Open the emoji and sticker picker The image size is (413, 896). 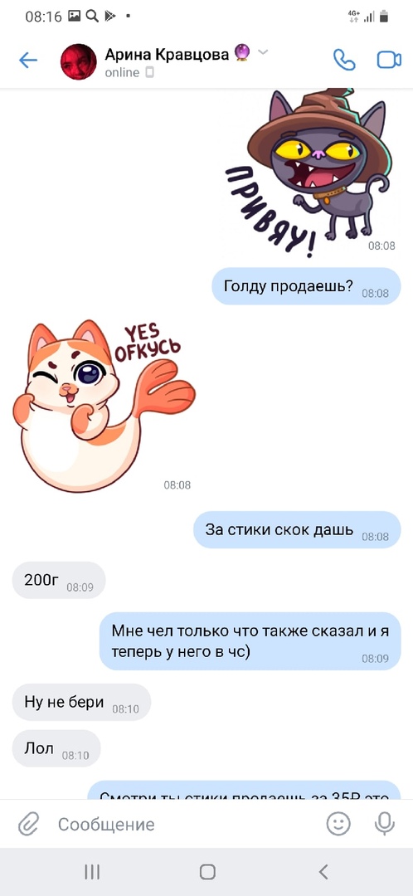pyautogui.click(x=338, y=824)
